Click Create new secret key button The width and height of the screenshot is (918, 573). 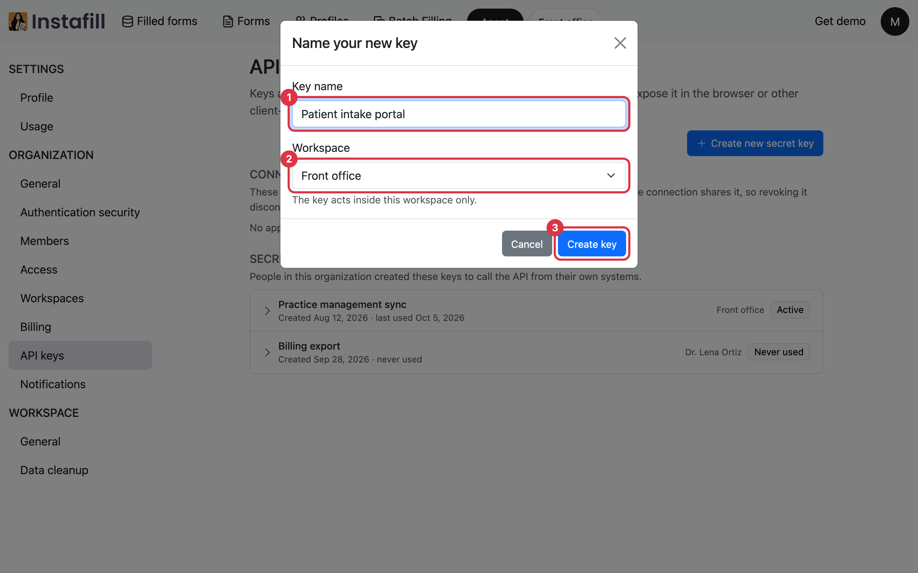point(755,143)
